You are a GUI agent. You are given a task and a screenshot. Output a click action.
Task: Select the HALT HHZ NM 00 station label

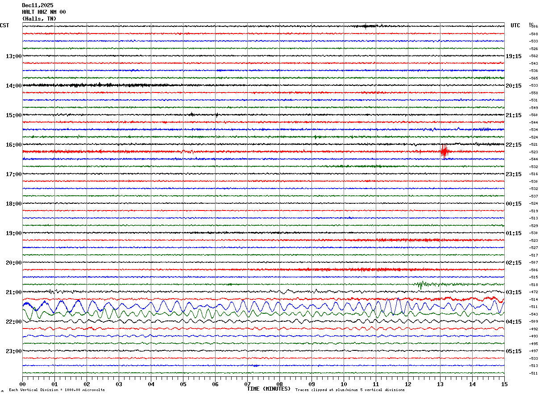click(44, 12)
